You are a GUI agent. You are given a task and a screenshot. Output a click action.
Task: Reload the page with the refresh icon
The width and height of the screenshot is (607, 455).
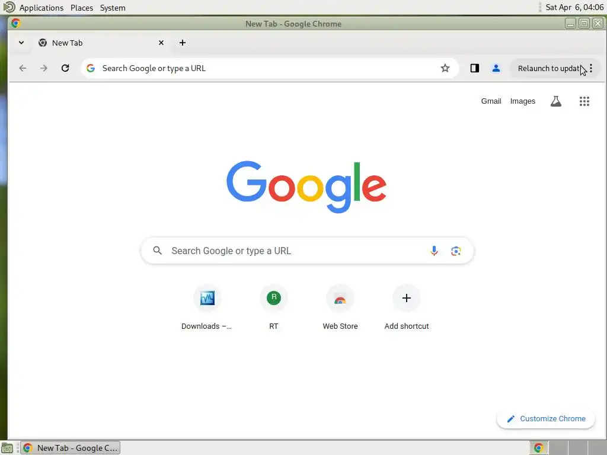click(x=65, y=69)
